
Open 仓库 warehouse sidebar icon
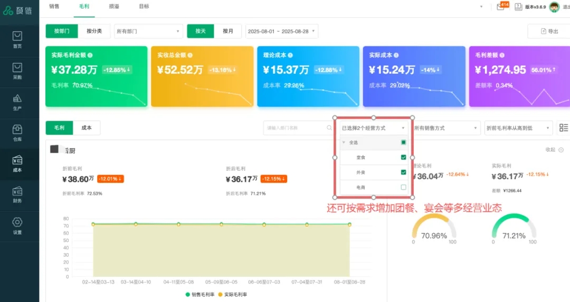coord(17,130)
